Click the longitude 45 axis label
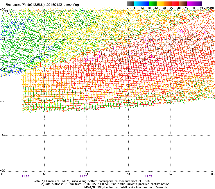This screenshot has height=189, width=215. pos(2,174)
